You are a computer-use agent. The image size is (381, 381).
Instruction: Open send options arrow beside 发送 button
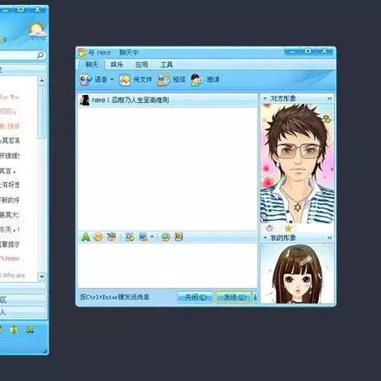tap(255, 297)
